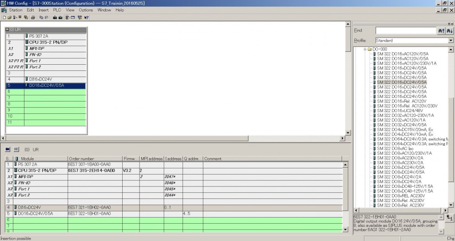Open the View menu

click(x=70, y=10)
